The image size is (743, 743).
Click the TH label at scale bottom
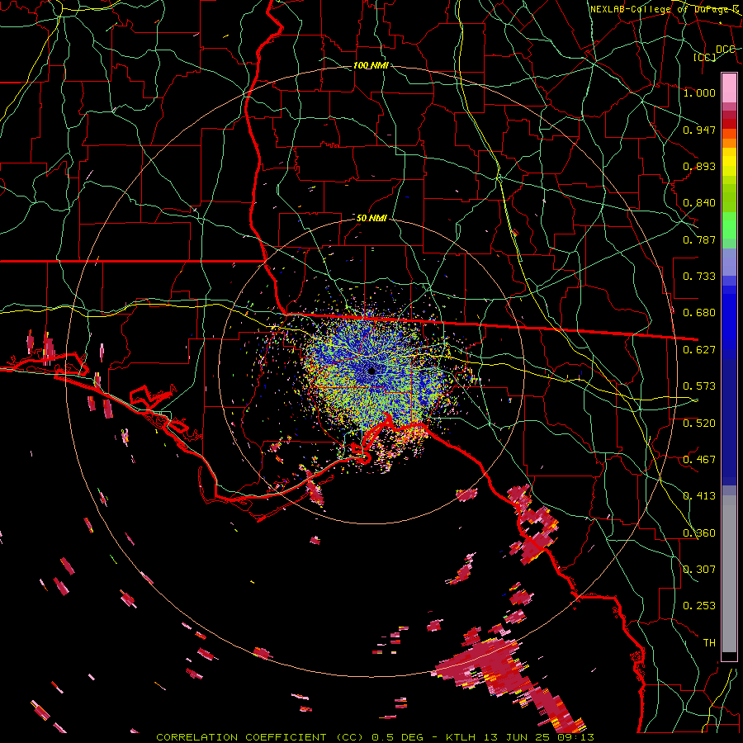coord(709,643)
